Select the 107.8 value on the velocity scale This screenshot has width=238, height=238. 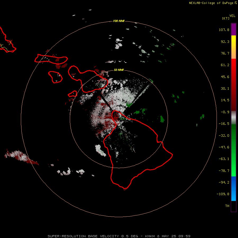(x=224, y=30)
